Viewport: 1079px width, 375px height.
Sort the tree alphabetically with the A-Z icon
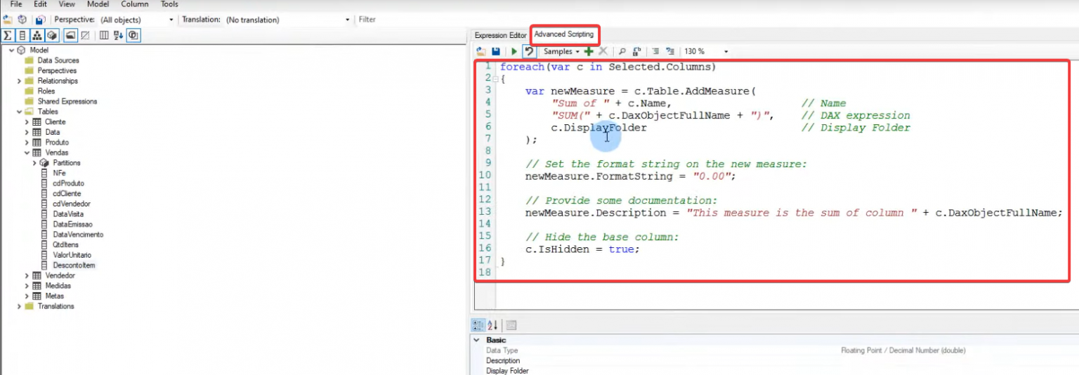118,35
